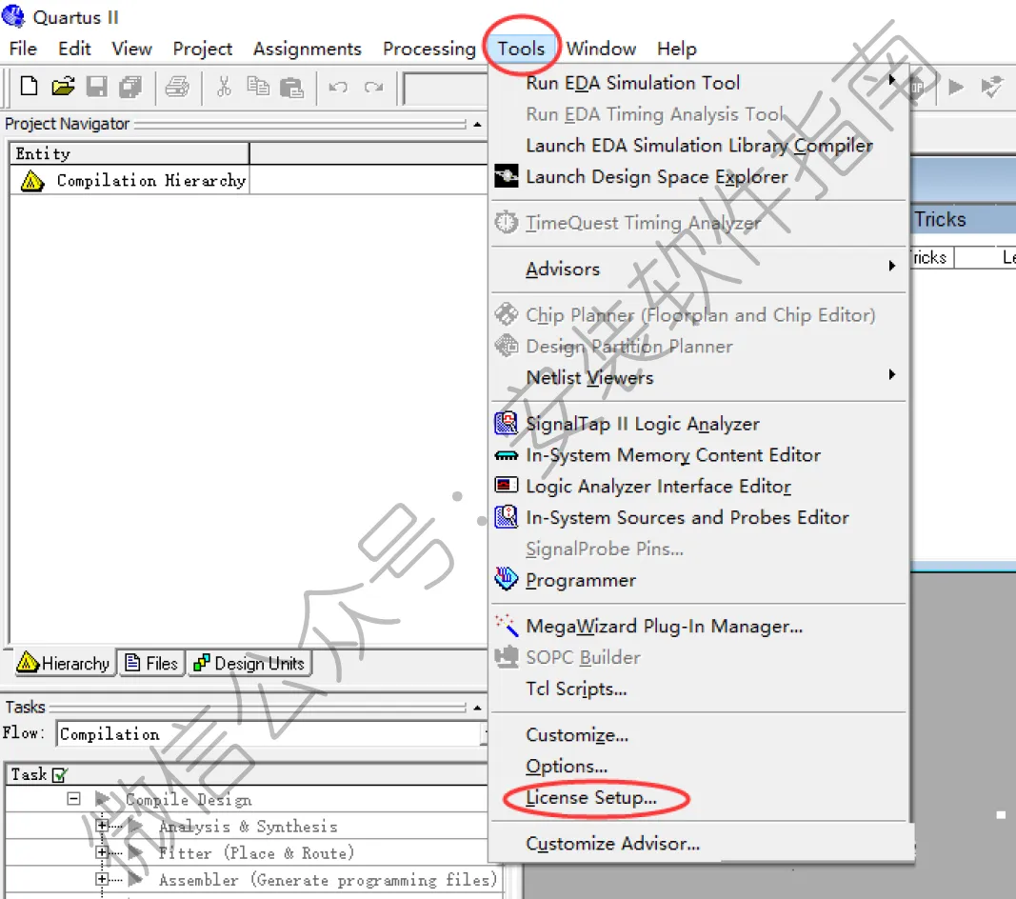Viewport: 1016px width, 899px height.
Task: Open the View menu
Action: point(131,49)
